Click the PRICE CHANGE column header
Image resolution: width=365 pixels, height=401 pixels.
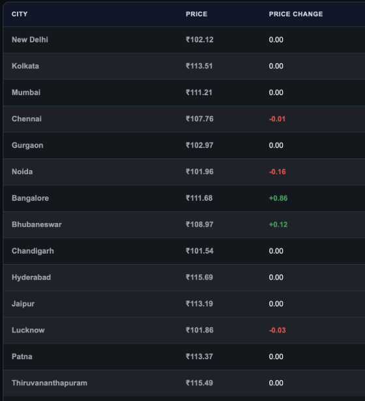pos(296,14)
